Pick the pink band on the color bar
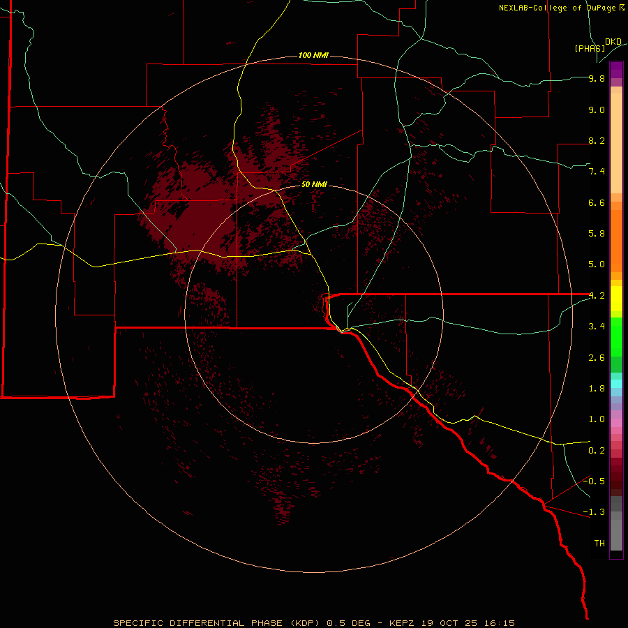This screenshot has height=628, width=628. 616,423
